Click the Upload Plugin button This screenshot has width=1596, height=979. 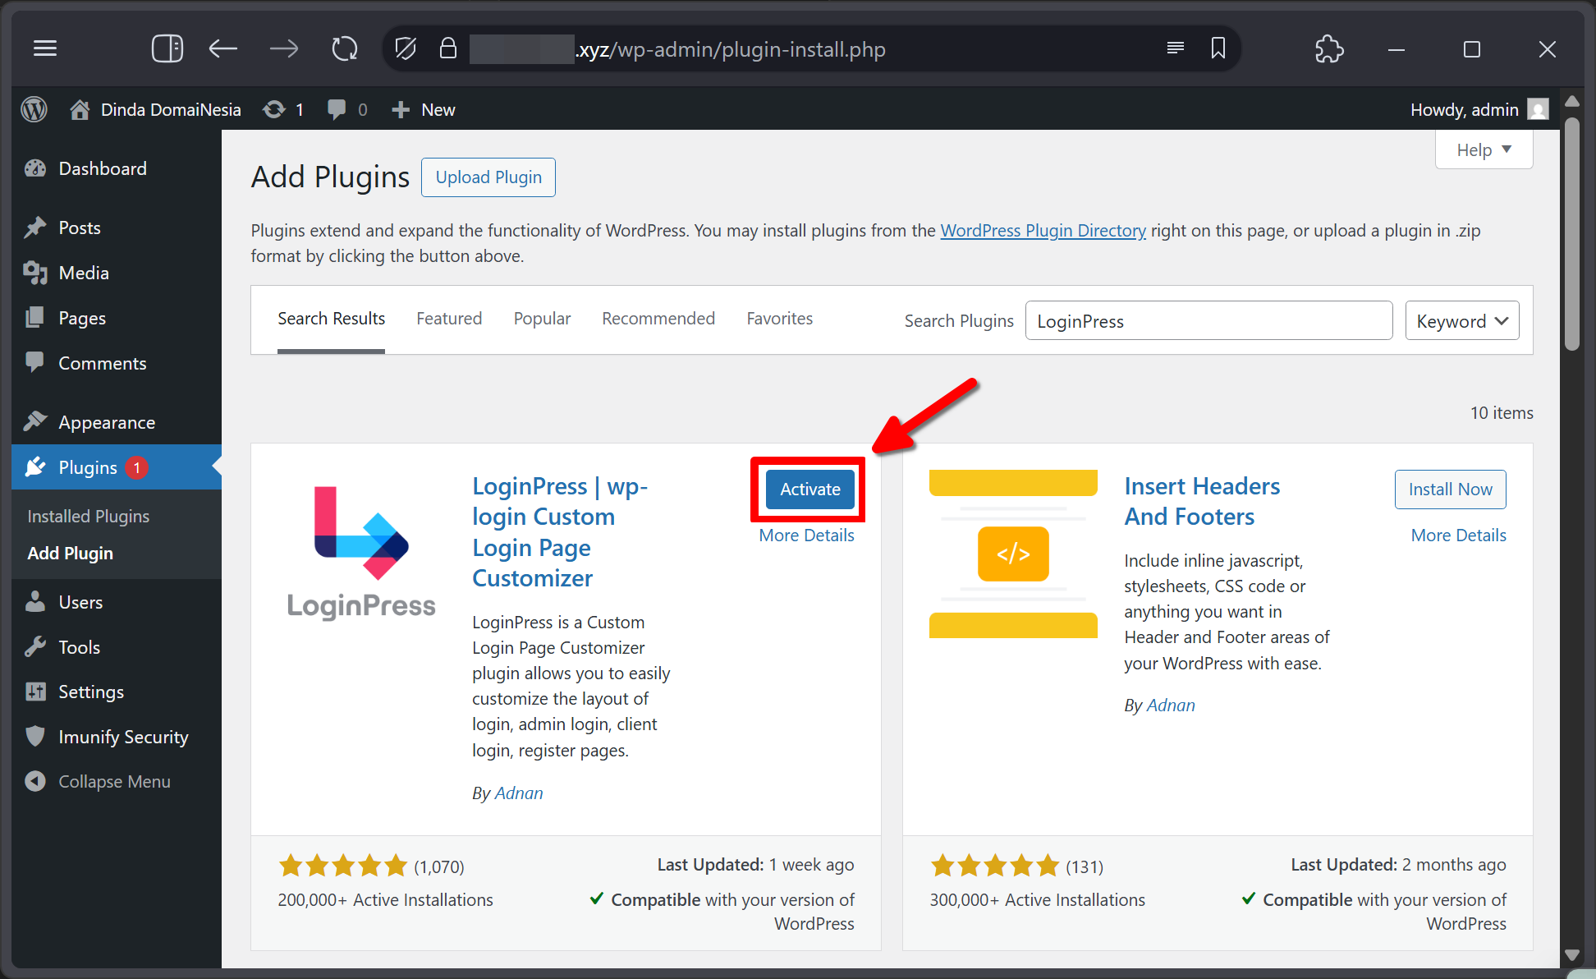tap(488, 177)
